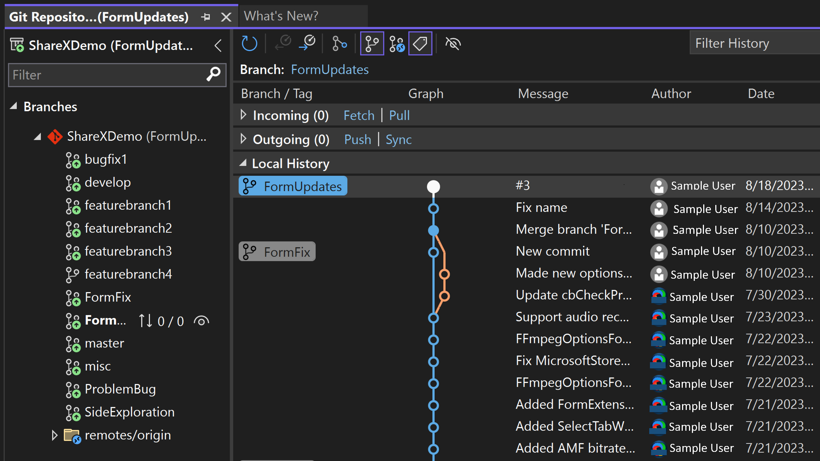Click the Pull incoming commits link
This screenshot has height=461, width=820.
click(400, 115)
